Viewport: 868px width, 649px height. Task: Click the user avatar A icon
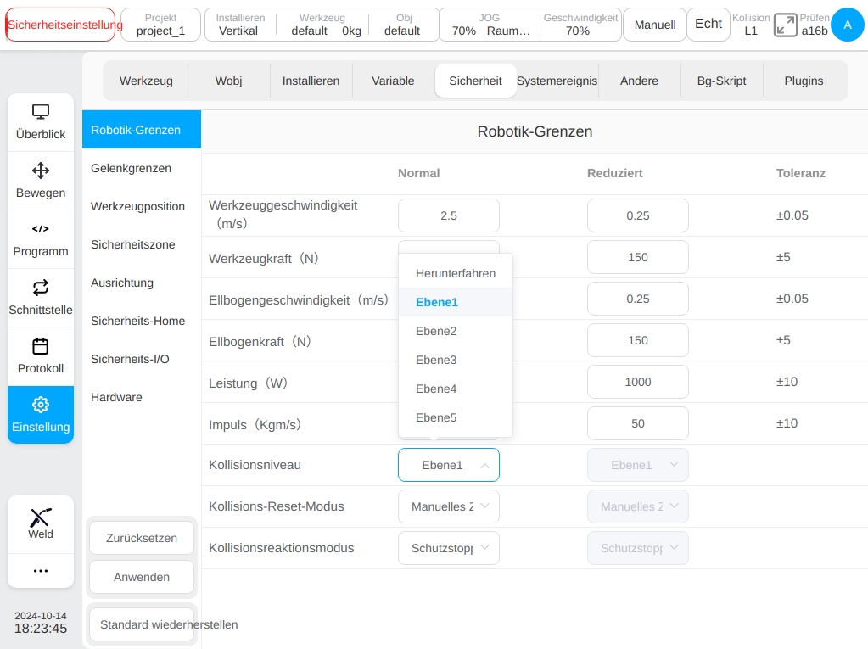[x=847, y=25]
